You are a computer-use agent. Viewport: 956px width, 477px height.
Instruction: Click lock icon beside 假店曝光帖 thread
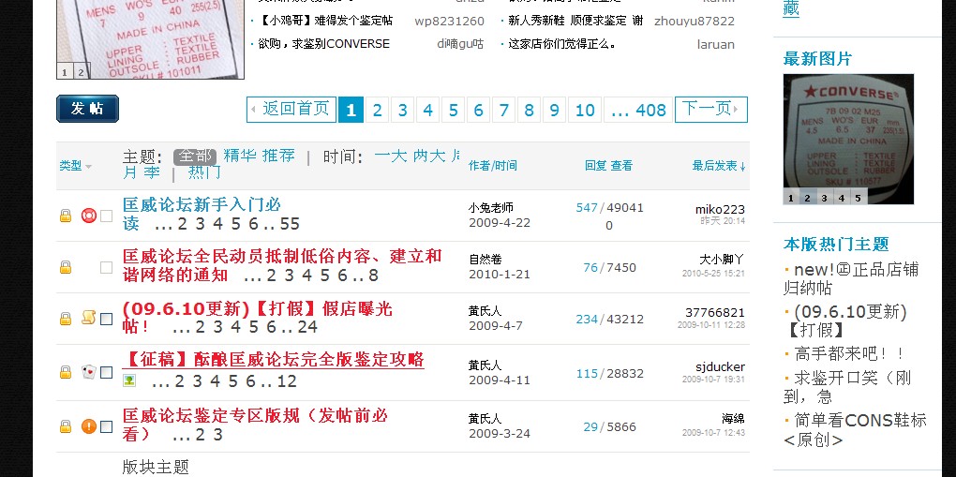(x=66, y=319)
